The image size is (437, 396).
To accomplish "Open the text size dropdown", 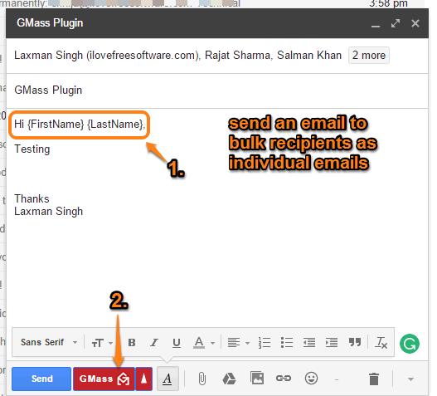I will [102, 343].
